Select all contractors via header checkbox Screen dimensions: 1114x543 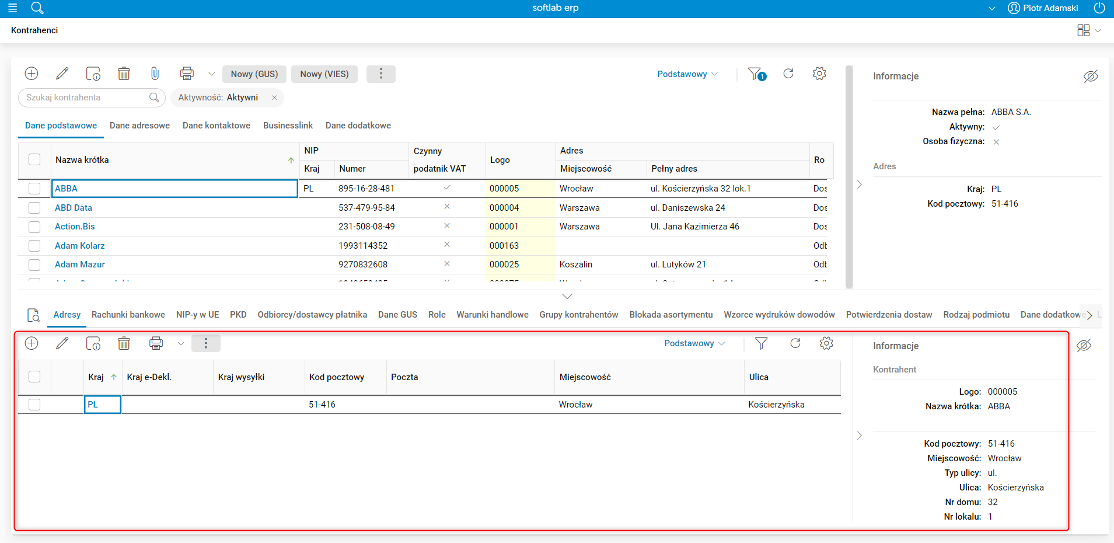point(34,159)
